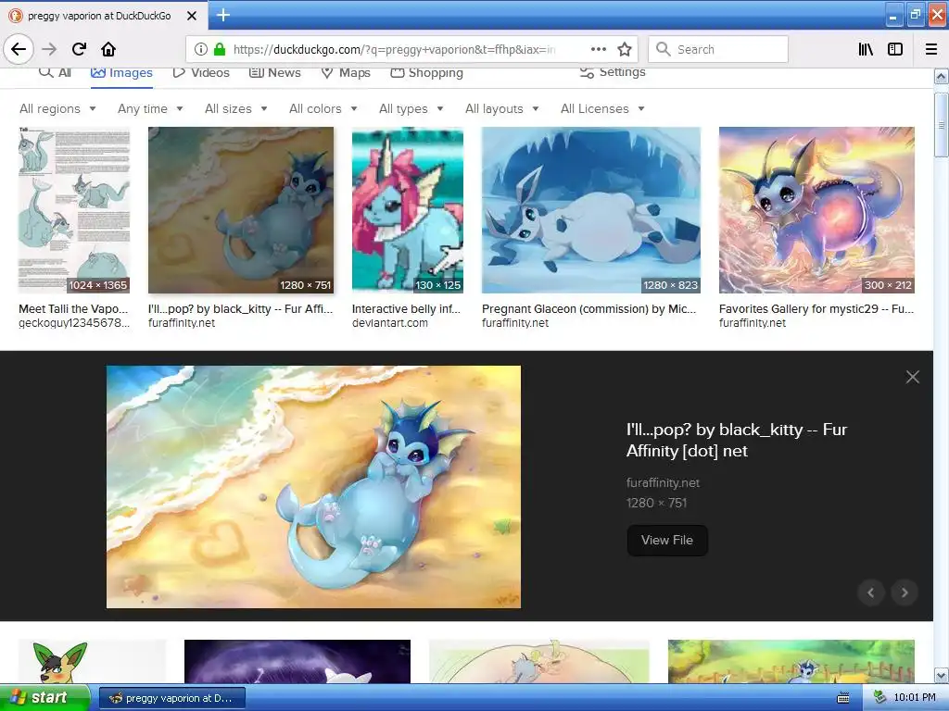The image size is (949, 711).
Task: Show the next image in detail panel
Action: (x=905, y=592)
